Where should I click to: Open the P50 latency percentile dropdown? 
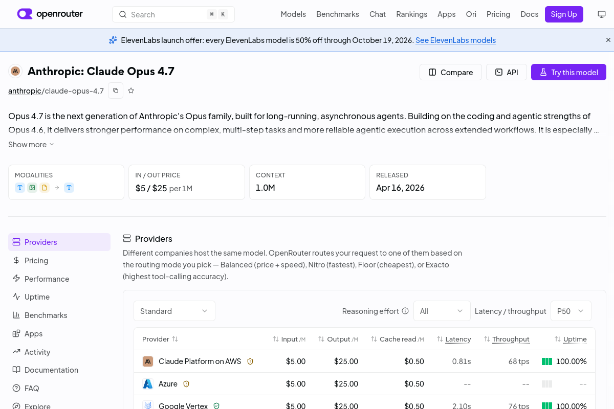(571, 311)
